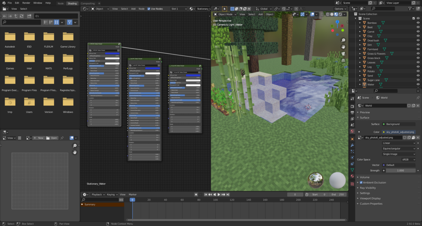This screenshot has width=422, height=226.
Task: Switch file browser to thumbnail display
Action: pos(57,22)
